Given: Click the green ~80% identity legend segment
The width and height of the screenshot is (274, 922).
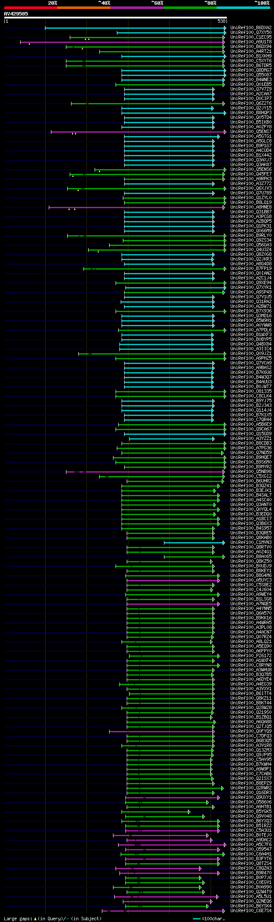Looking at the screenshot, I should pyautogui.click(x=190, y=7).
